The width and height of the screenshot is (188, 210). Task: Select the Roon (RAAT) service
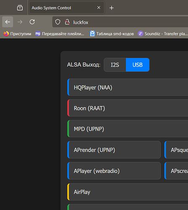click(x=128, y=108)
